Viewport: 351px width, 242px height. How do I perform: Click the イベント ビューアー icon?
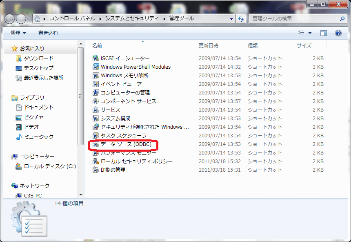coord(96,84)
